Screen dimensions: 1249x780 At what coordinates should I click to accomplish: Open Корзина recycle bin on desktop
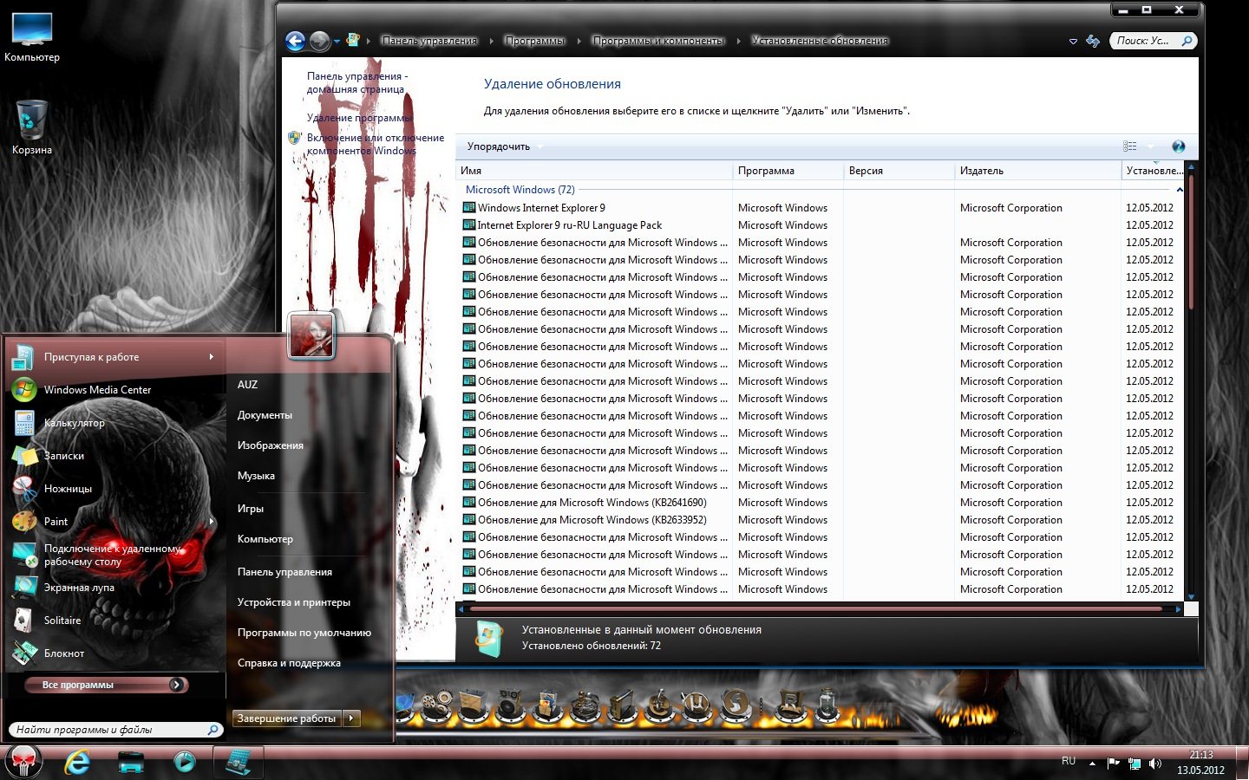coord(32,127)
